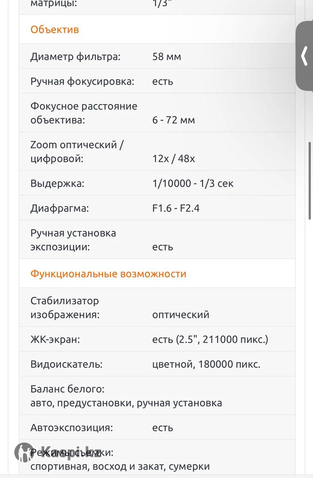Select the "Объектив" section header
Viewport: 313px width, 478px height.
55,29
